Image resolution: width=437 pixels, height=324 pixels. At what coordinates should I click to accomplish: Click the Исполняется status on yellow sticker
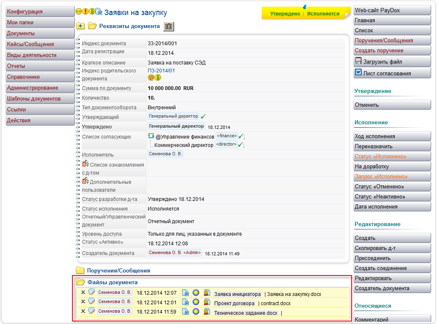point(323,14)
